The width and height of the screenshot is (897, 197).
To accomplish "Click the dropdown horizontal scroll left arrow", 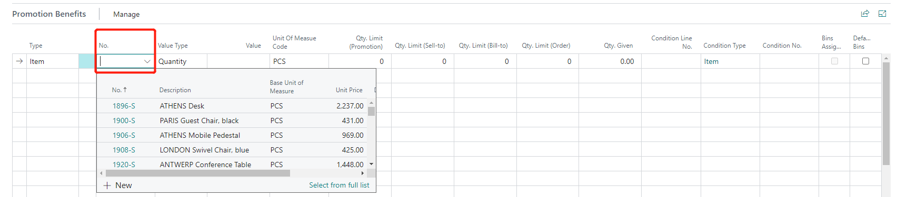I will pos(101,173).
